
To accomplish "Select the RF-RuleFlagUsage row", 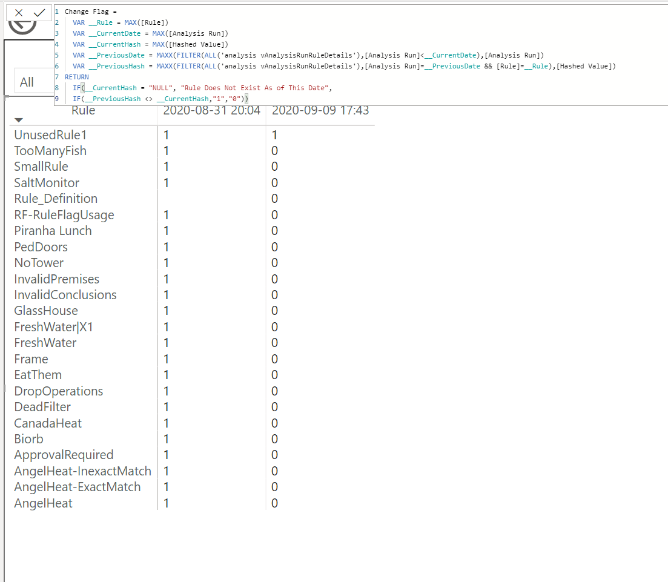I will [x=192, y=215].
